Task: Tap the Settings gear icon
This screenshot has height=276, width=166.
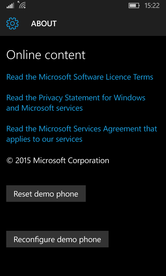Action: point(12,23)
